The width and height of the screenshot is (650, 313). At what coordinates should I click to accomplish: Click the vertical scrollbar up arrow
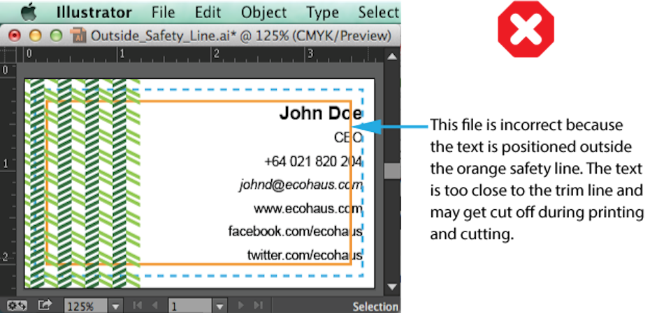point(392,56)
